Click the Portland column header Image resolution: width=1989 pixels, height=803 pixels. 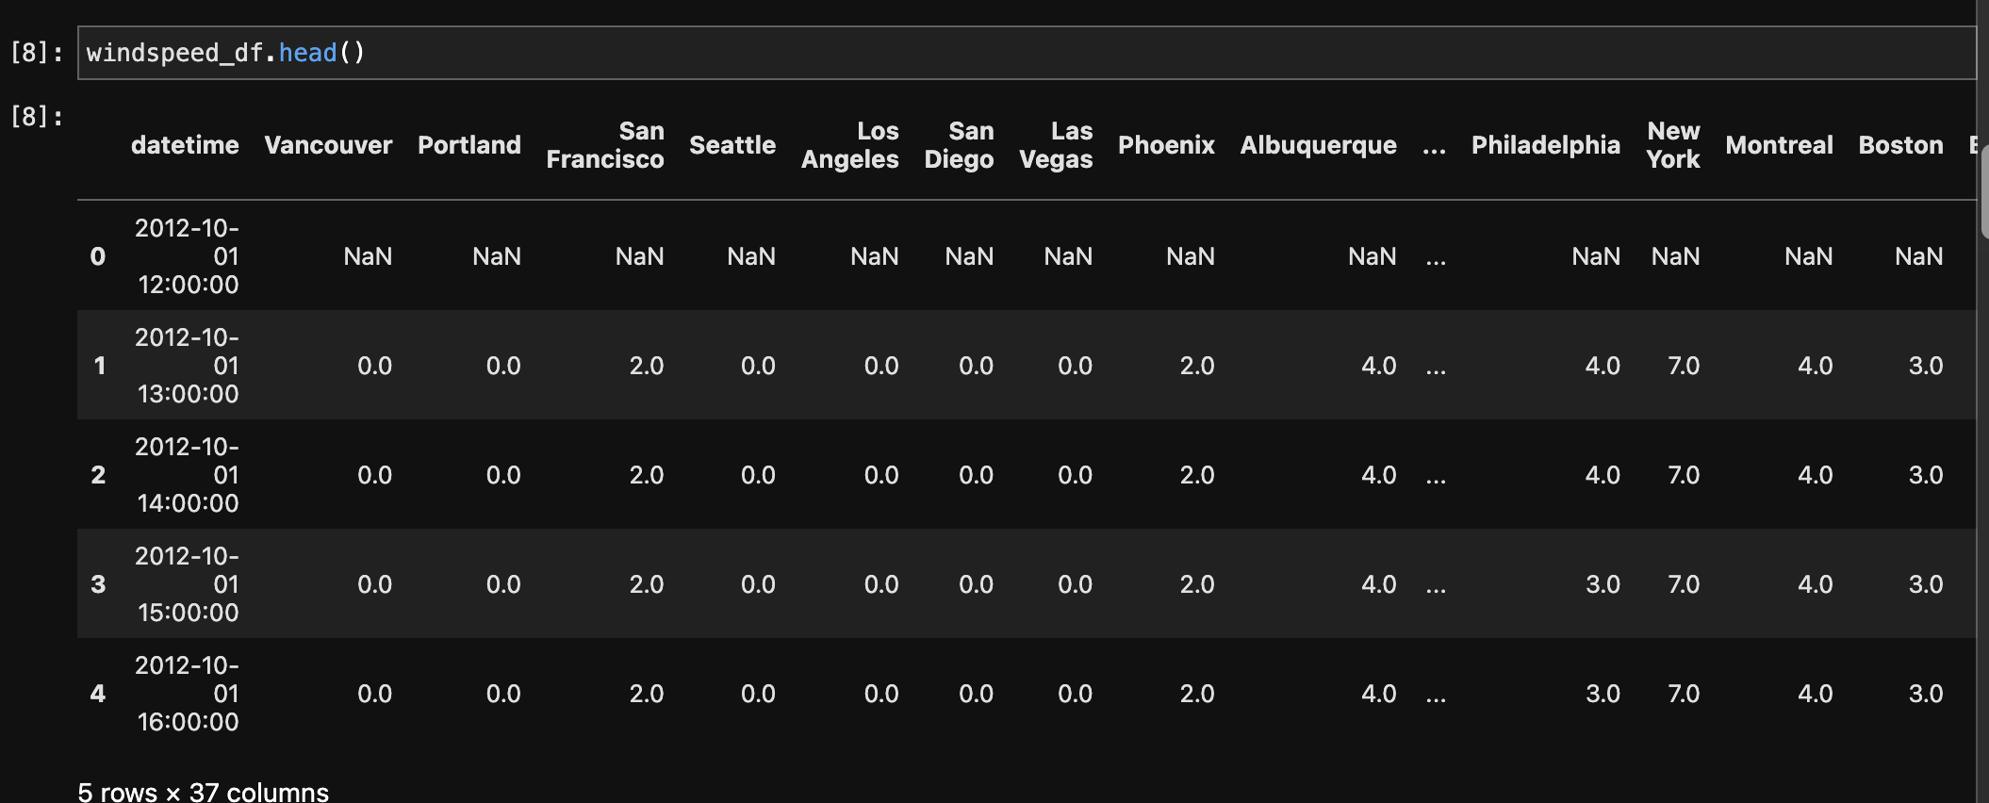[x=468, y=145]
